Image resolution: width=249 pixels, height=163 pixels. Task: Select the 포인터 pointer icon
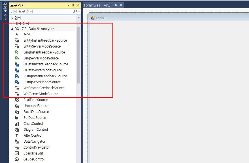(x=17, y=34)
